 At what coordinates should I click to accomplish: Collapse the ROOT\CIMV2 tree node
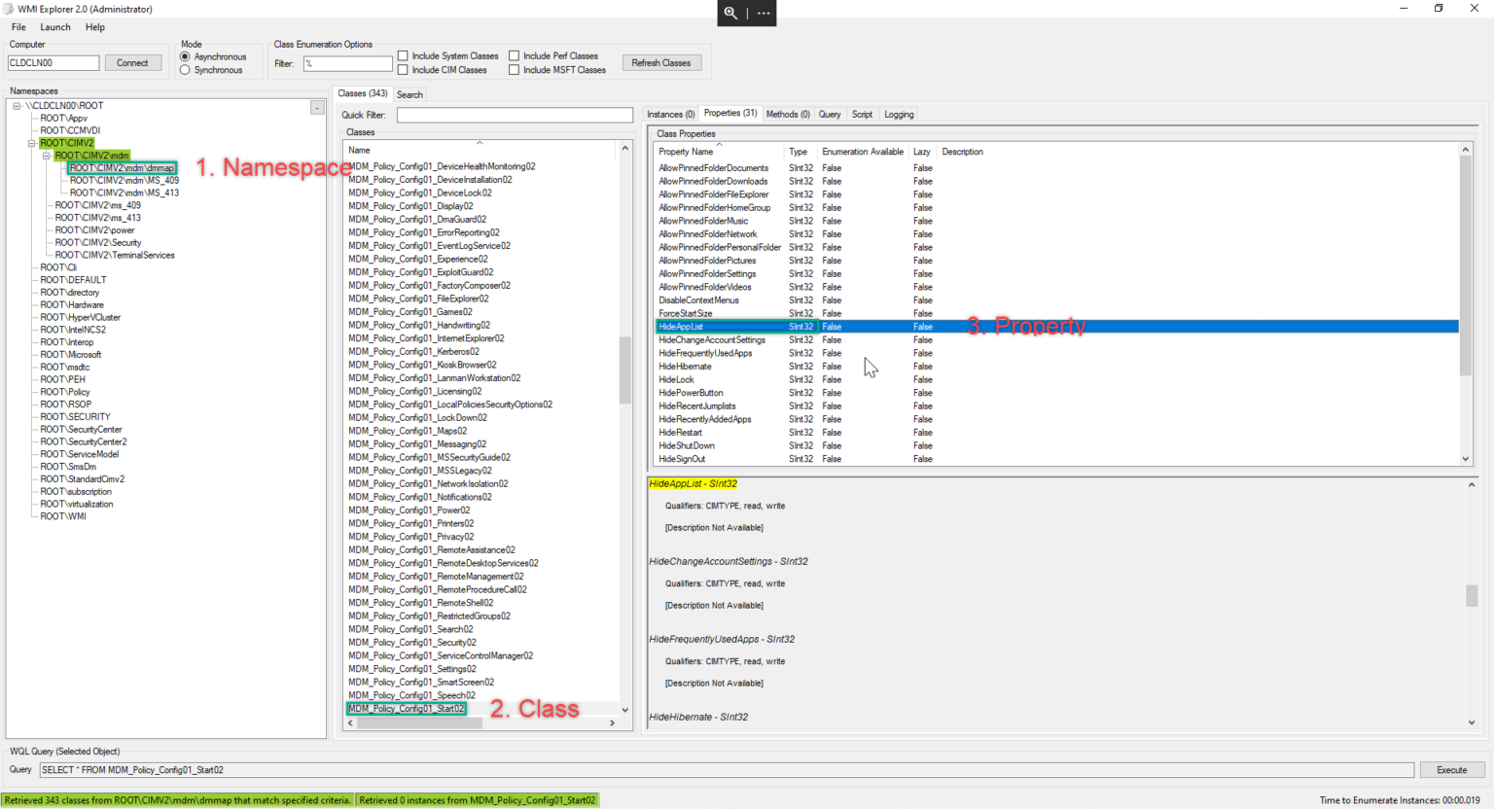30,142
